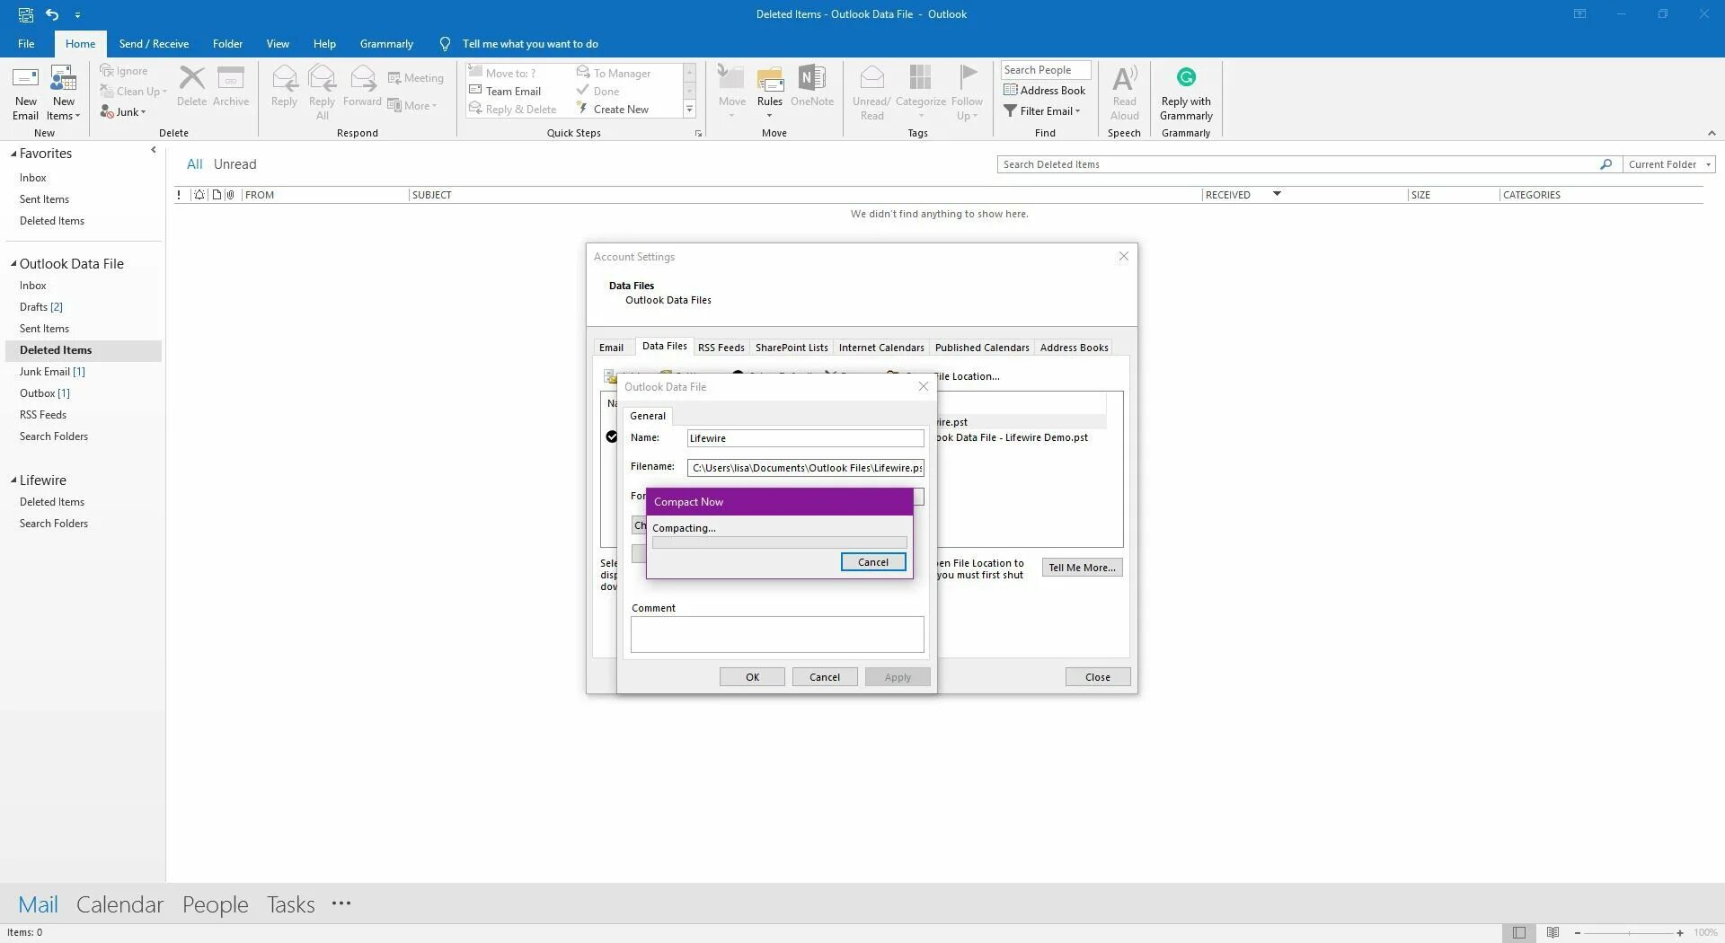The height and width of the screenshot is (943, 1725).
Task: Click the Search Deleted Items box
Action: pyautogui.click(x=1297, y=164)
